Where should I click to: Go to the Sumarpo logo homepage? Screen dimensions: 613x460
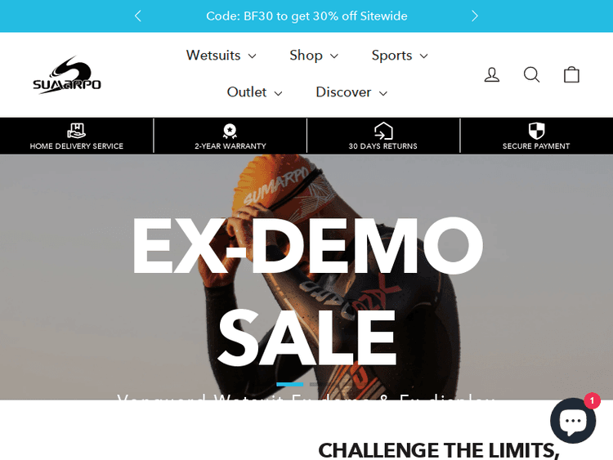click(67, 74)
